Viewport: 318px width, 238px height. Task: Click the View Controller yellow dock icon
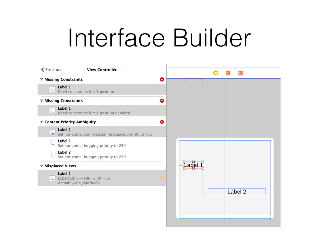(216, 73)
